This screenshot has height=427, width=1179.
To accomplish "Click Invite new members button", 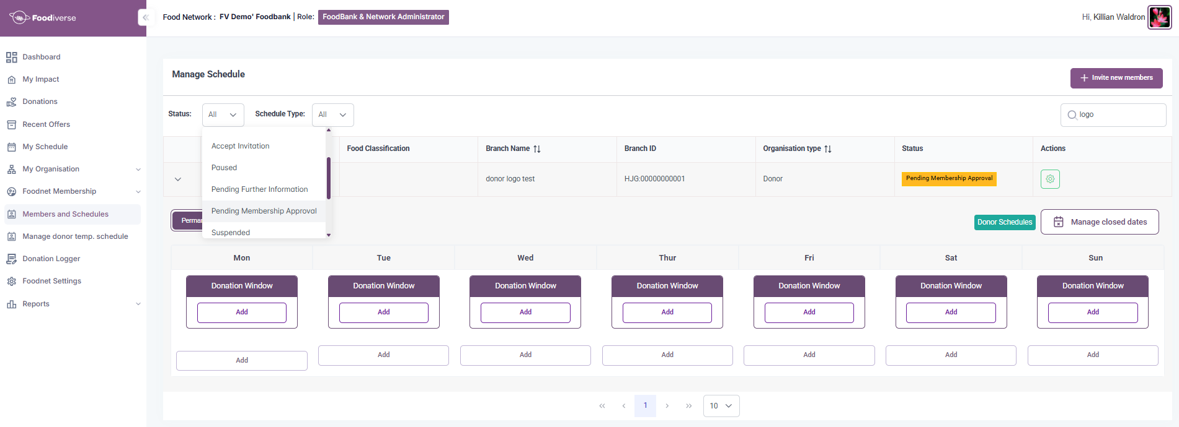I will 1116,78.
